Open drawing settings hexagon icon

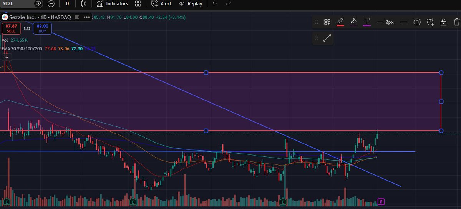tap(417, 22)
